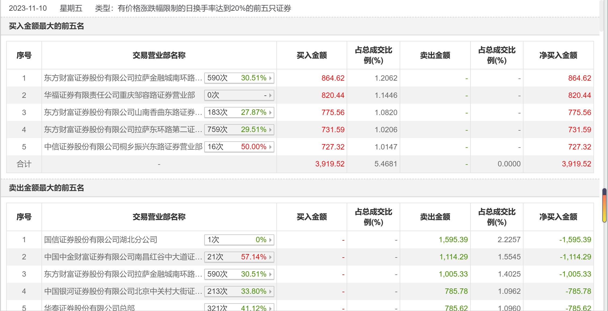Open 国信证券股份有限公司湖北分公司 link
The image size is (608, 311).
101,239
